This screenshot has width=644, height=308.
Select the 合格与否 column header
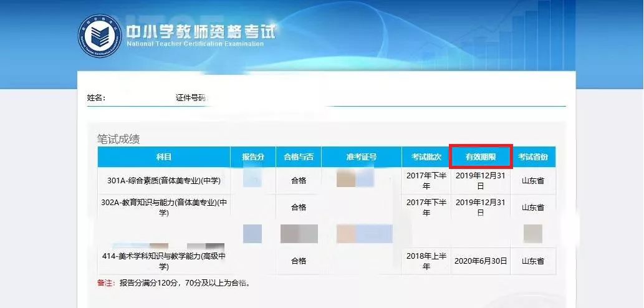(299, 157)
